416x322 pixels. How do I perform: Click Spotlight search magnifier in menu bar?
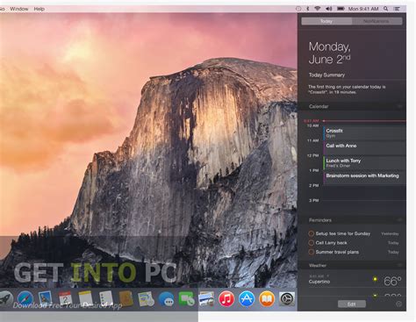tap(386, 9)
